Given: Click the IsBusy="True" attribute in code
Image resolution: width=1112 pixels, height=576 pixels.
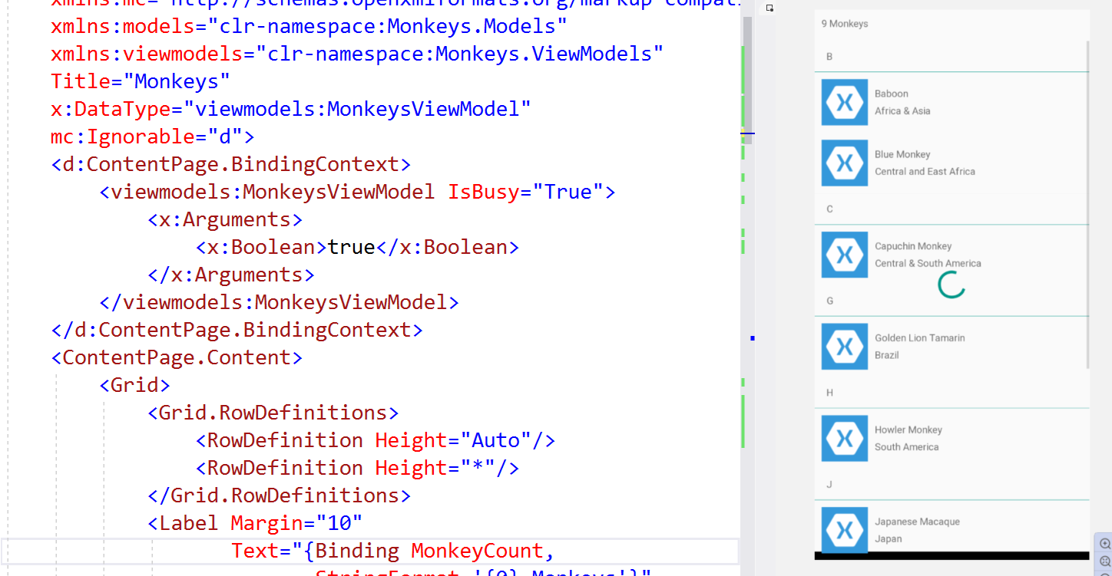Looking at the screenshot, I should point(524,192).
